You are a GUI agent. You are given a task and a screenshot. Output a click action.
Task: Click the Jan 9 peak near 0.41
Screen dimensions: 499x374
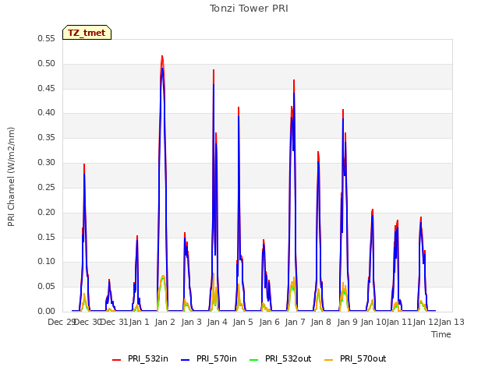343,110
